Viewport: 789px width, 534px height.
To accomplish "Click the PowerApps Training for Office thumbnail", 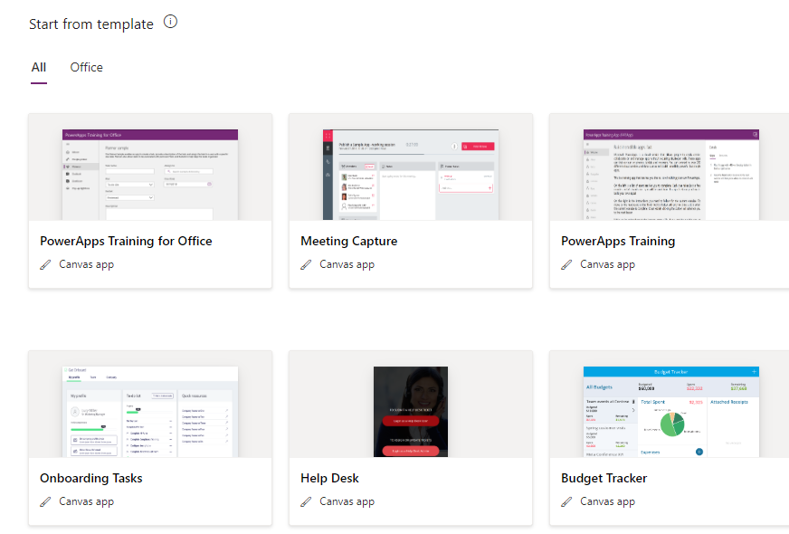I will click(x=149, y=173).
